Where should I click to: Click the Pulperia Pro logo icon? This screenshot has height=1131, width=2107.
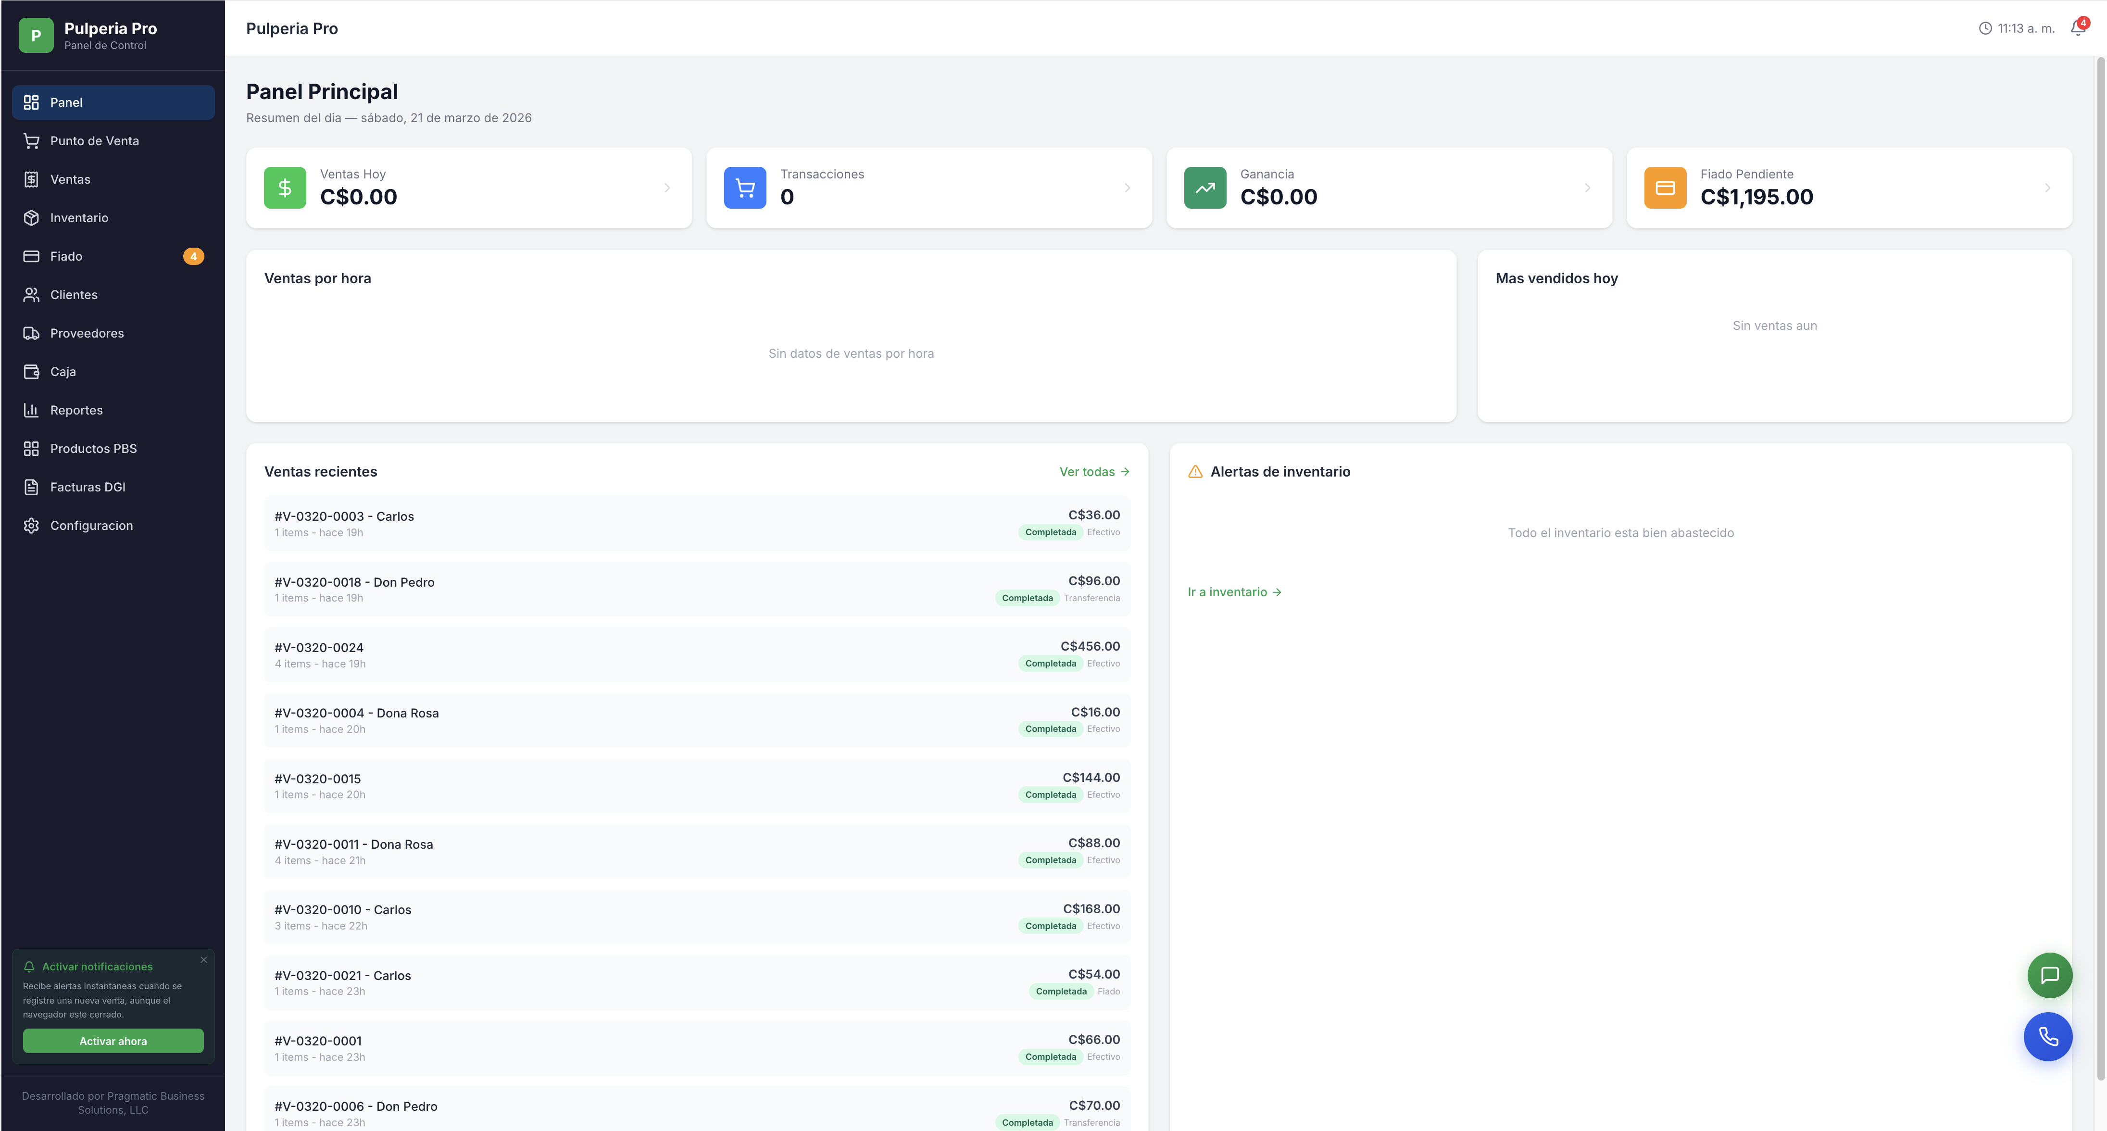36,35
